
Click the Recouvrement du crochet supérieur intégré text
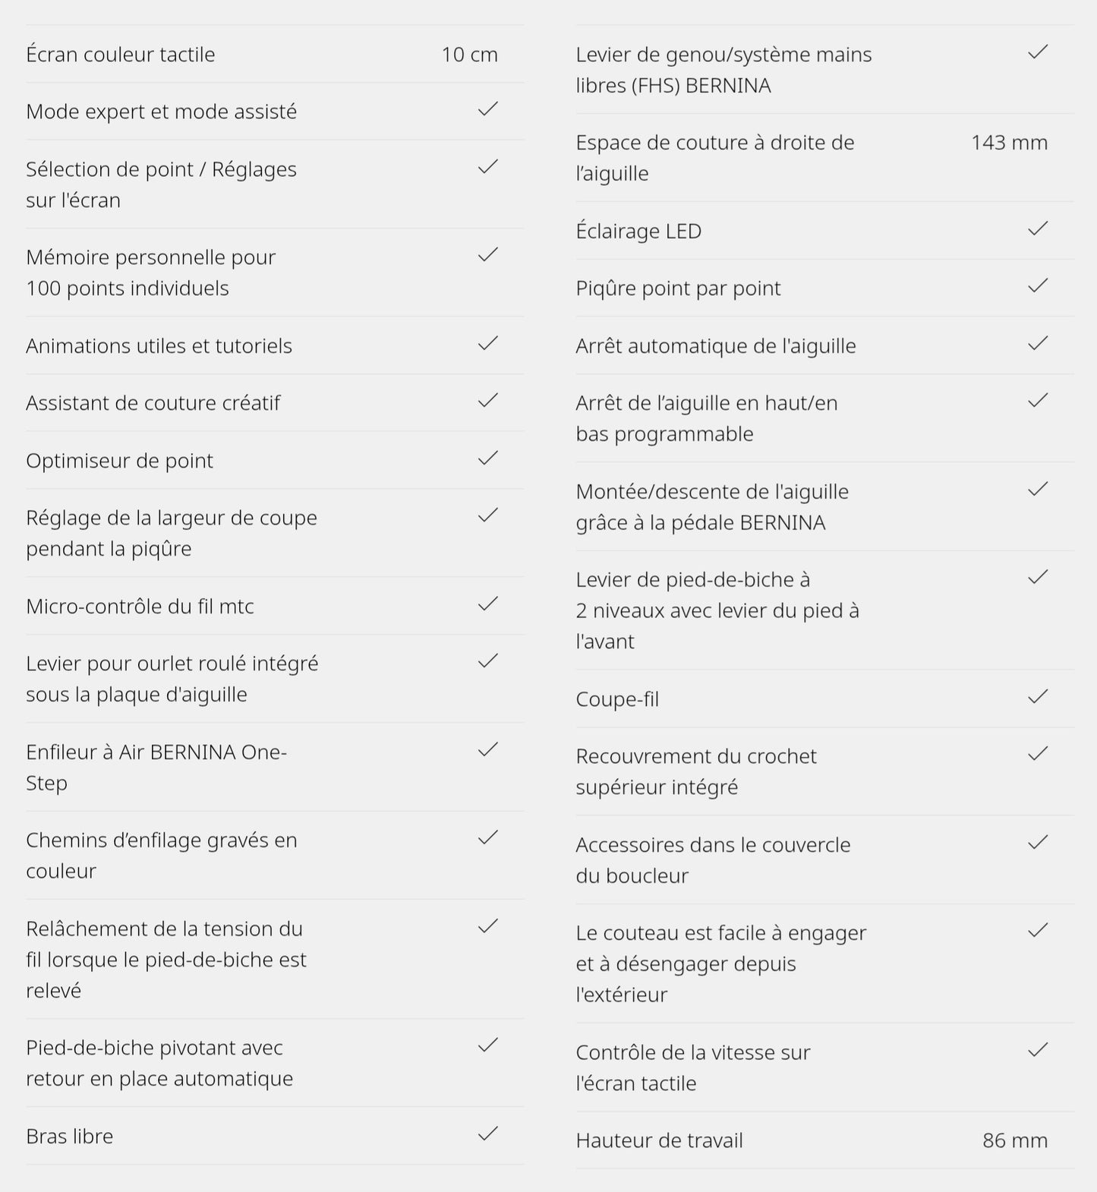click(x=695, y=771)
